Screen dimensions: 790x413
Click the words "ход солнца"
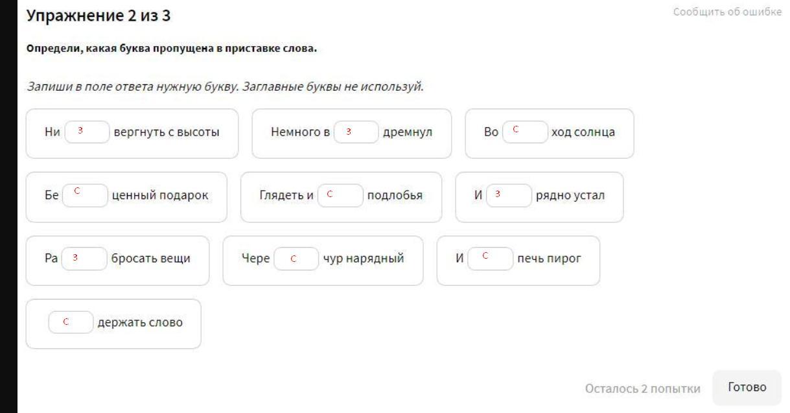pyautogui.click(x=583, y=133)
